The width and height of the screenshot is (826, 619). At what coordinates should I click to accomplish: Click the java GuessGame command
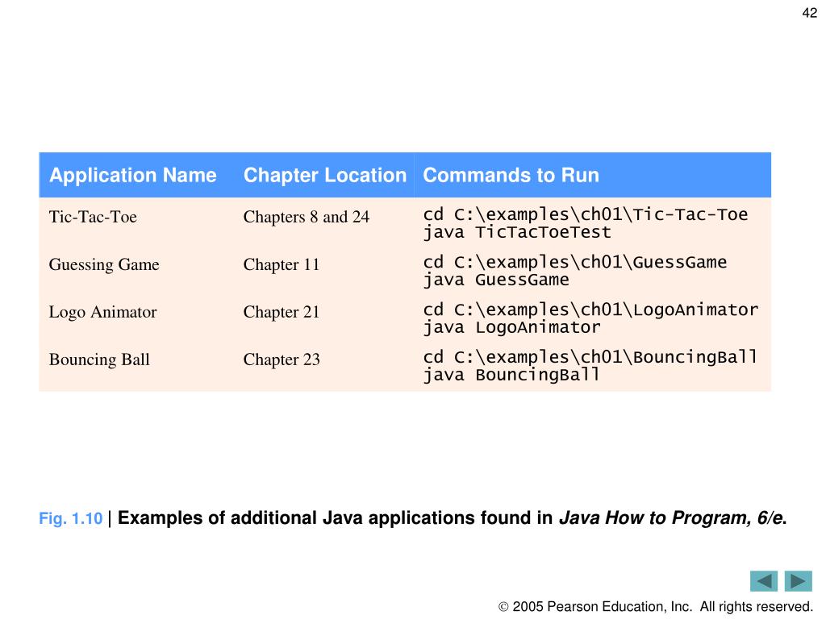click(x=496, y=280)
